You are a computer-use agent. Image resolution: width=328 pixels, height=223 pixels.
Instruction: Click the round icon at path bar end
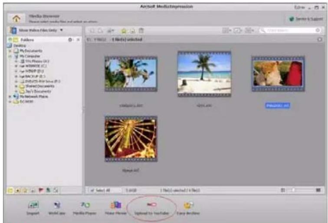pos(319,39)
